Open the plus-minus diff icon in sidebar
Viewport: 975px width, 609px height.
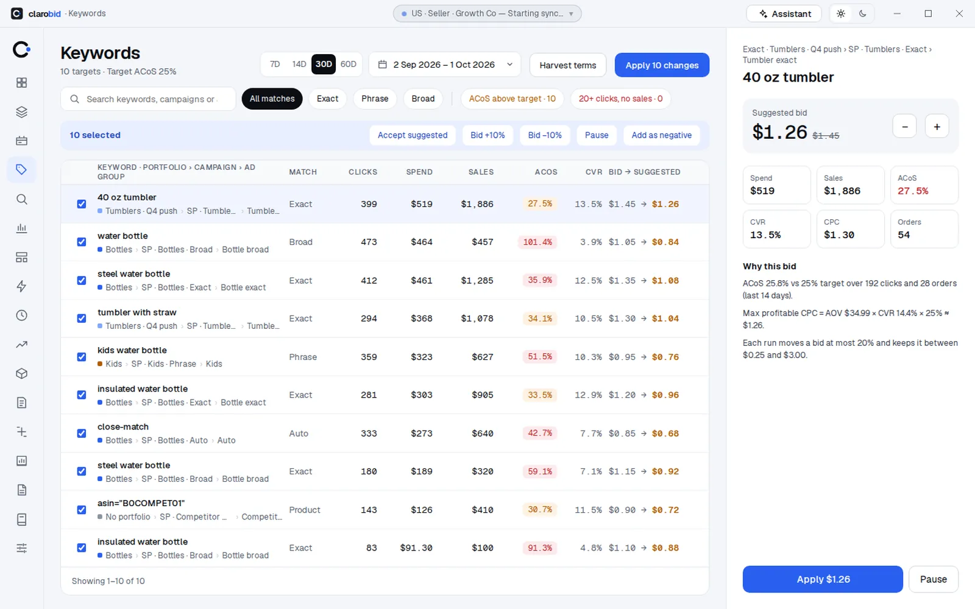point(21,432)
